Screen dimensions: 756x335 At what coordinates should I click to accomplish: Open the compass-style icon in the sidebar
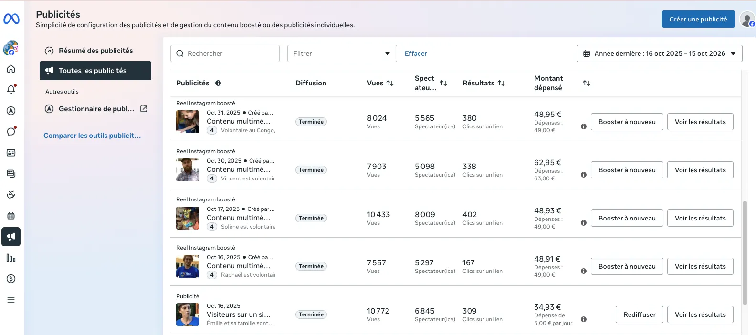pyautogui.click(x=11, y=111)
